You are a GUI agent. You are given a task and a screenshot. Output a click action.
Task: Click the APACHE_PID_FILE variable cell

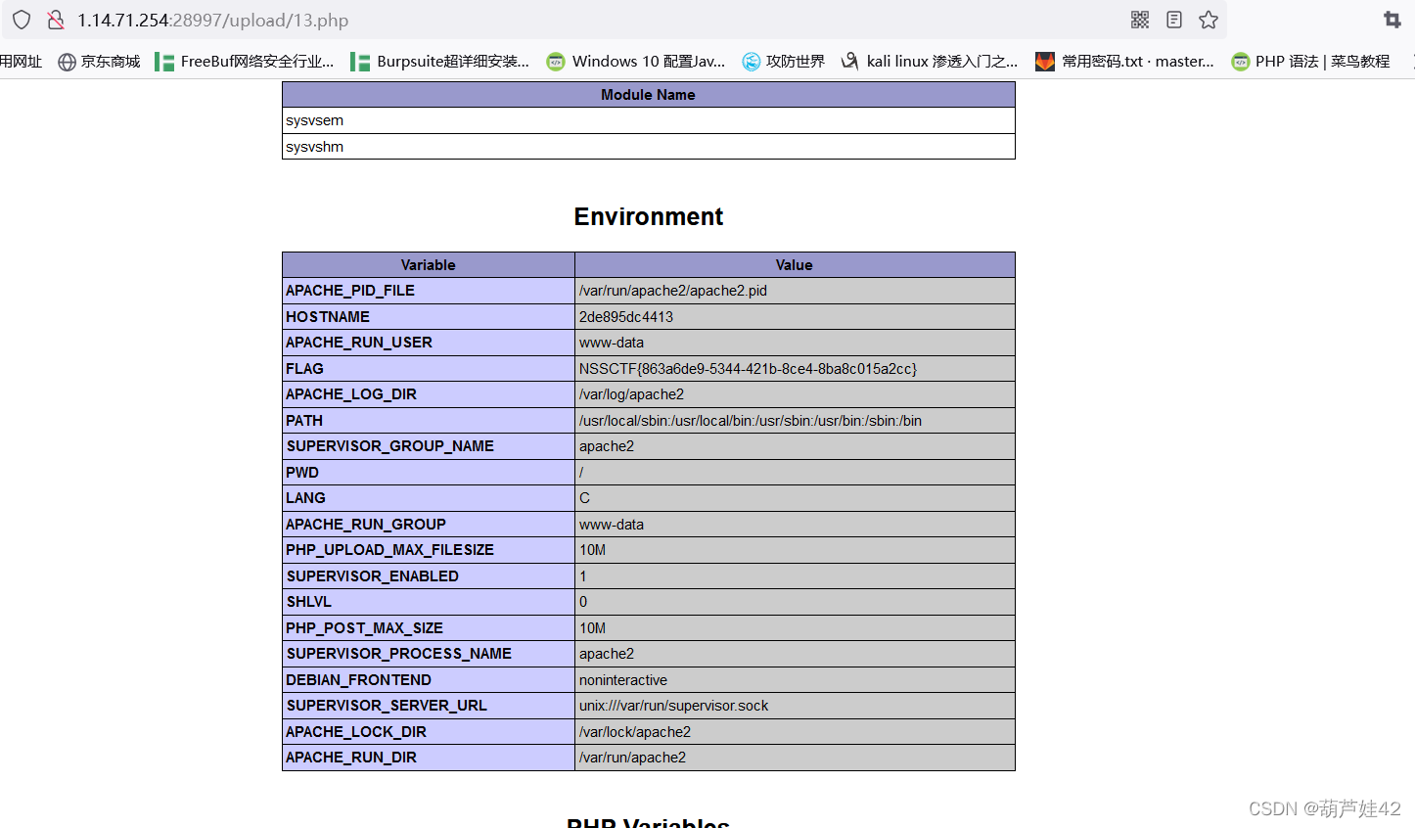pos(429,291)
